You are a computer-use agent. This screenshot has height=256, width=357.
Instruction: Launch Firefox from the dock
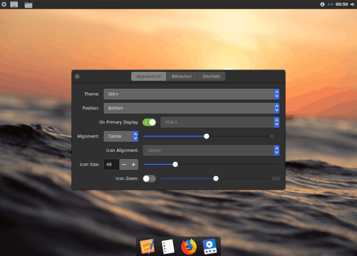point(189,246)
